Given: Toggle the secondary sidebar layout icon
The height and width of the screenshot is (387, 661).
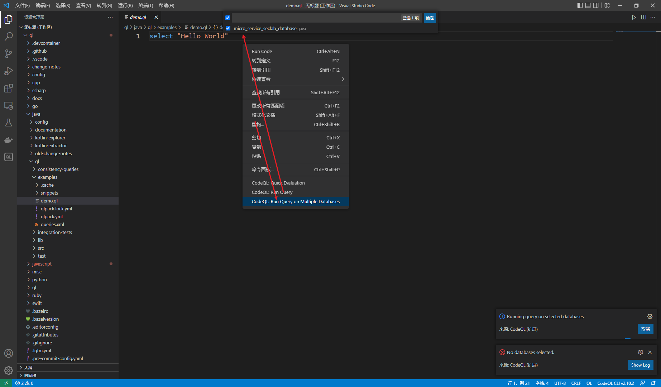Looking at the screenshot, I should 596,5.
